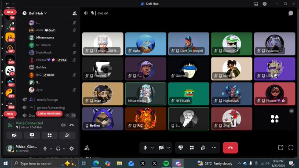This screenshot has width=299, height=168.
Task: Click share screen button in voice panel
Action: click(x=32, y=135)
